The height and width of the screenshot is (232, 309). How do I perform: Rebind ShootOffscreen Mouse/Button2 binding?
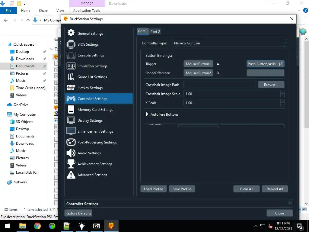(198, 73)
